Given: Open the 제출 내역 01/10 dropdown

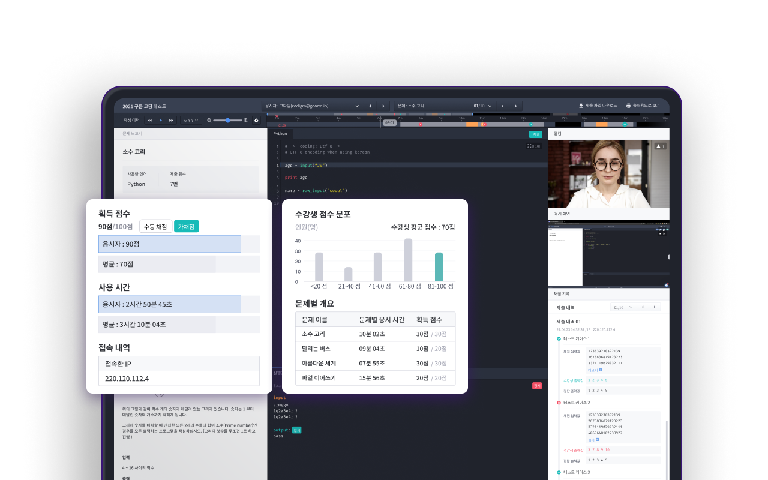Looking at the screenshot, I should click(622, 307).
